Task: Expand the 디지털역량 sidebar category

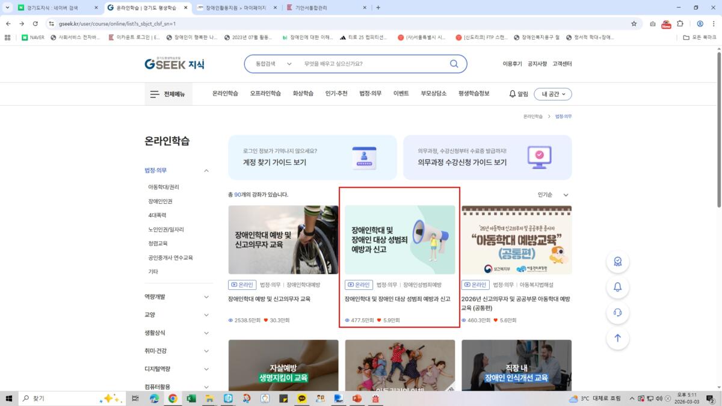Action: (206, 369)
